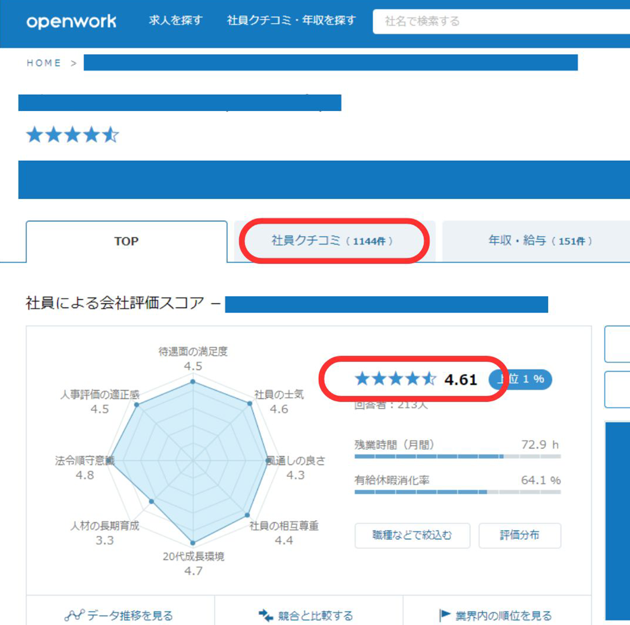The width and height of the screenshot is (630, 625).
Task: Open 社員クチコミ・年収を探す in the header
Action: tap(291, 21)
